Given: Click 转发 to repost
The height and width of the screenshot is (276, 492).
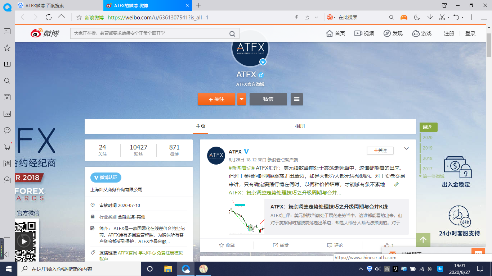Looking at the screenshot, I should (281, 245).
